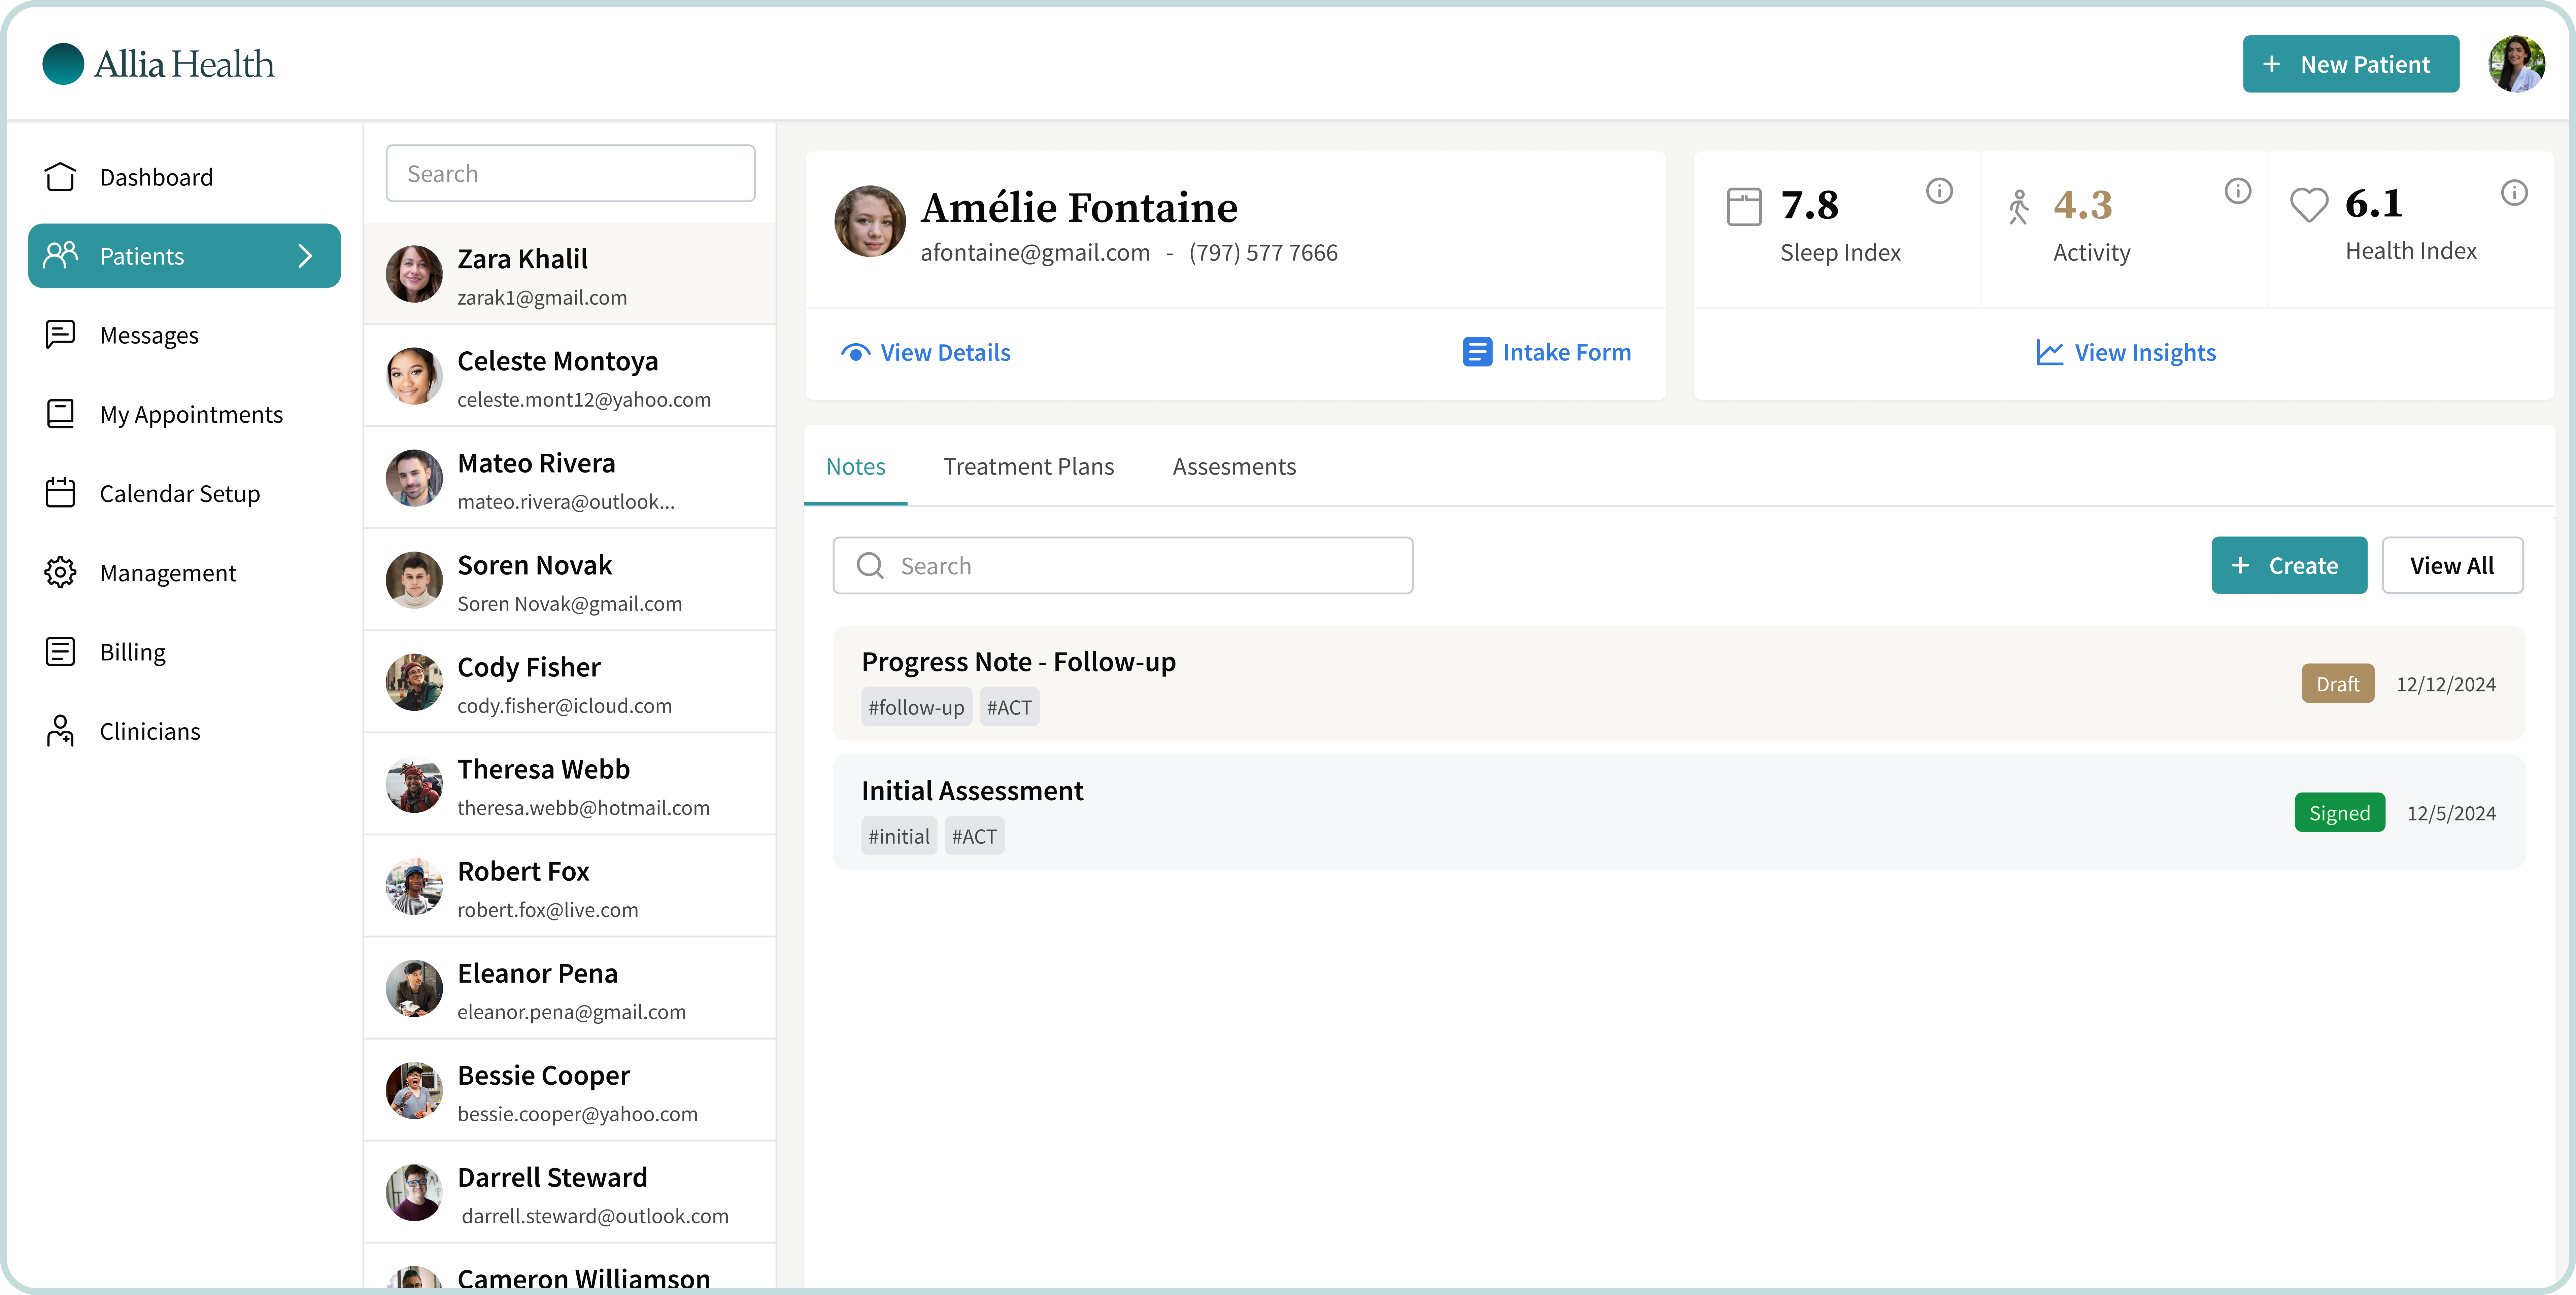
Task: Open the Billing section icon
Action: pyautogui.click(x=60, y=652)
